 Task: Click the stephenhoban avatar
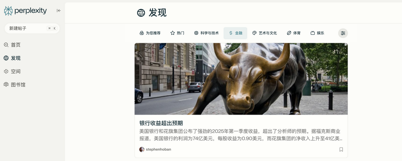point(142,149)
